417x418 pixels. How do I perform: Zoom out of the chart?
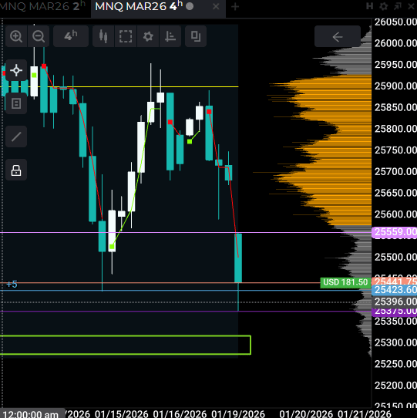pyautogui.click(x=39, y=36)
